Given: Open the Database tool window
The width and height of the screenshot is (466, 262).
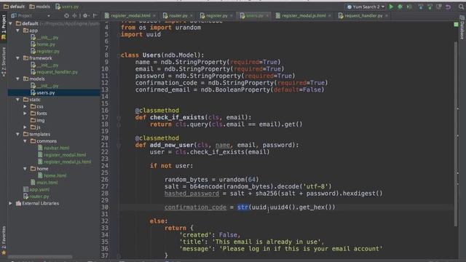Looking at the screenshot, I should coord(462,28).
